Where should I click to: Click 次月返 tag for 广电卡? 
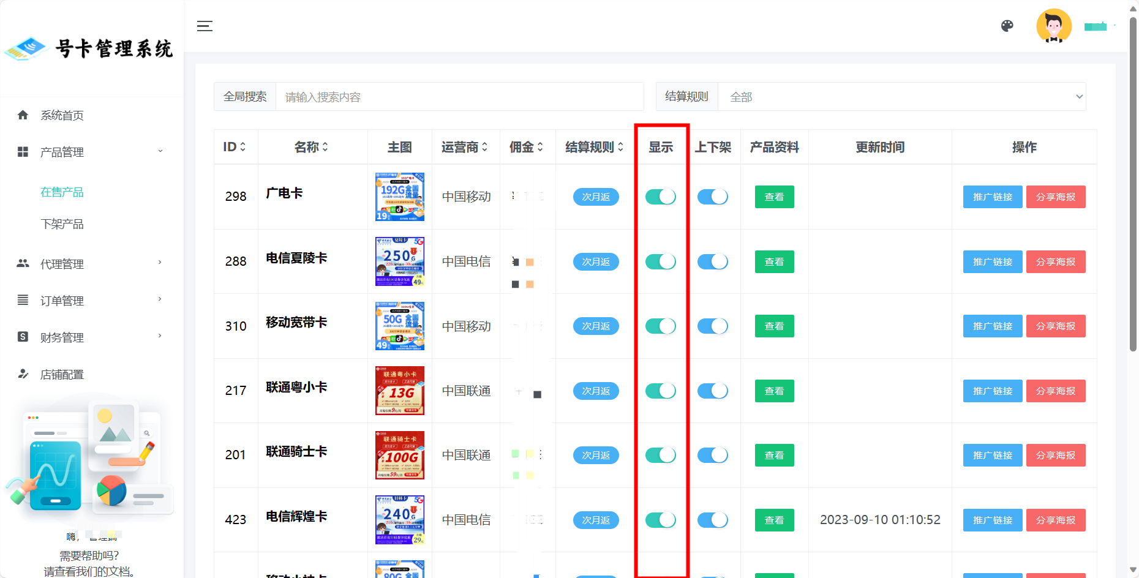[596, 197]
